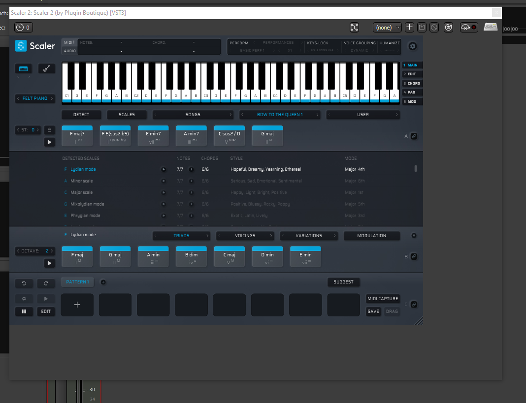526x403 pixels.
Task: Click the undo arrow in pattern section
Action: click(x=24, y=283)
